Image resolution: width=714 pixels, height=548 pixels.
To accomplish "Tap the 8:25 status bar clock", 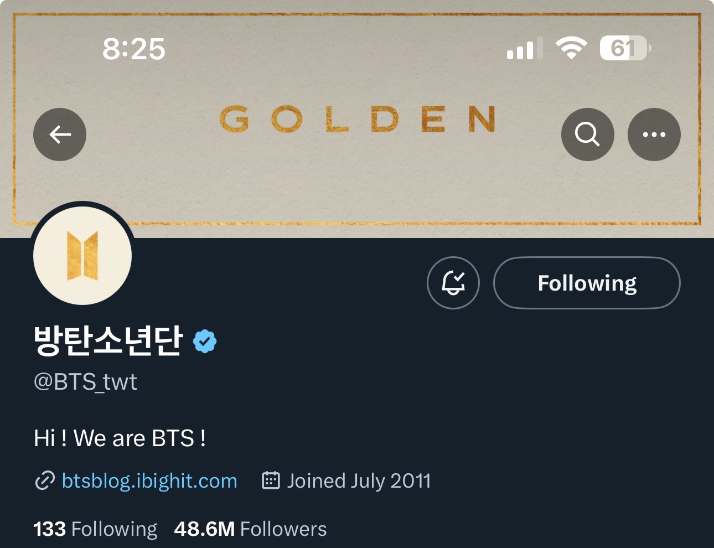I will (134, 49).
